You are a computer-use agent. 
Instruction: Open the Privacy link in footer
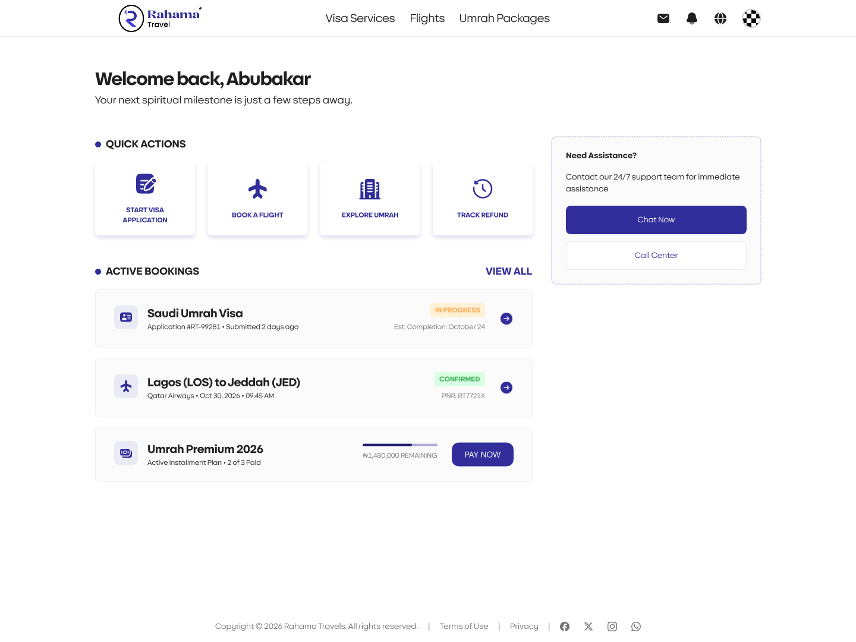pyautogui.click(x=524, y=627)
